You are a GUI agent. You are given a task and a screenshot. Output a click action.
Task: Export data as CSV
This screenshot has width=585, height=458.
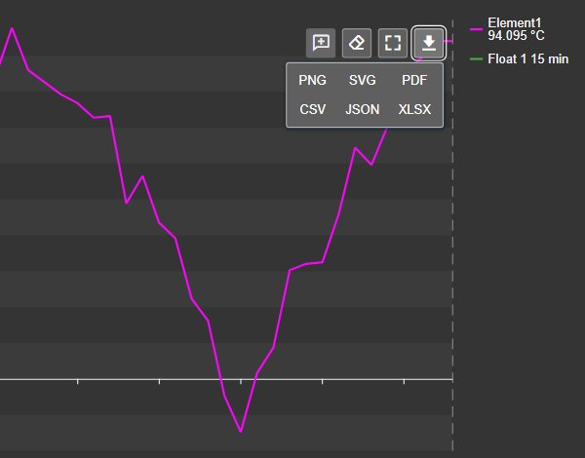click(313, 109)
